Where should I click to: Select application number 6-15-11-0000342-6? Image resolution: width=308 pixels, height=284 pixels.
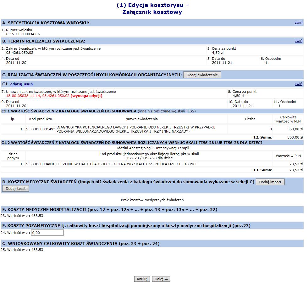(23, 34)
